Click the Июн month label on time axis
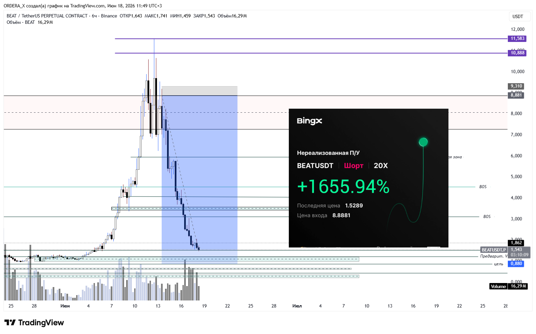 (x=65, y=306)
